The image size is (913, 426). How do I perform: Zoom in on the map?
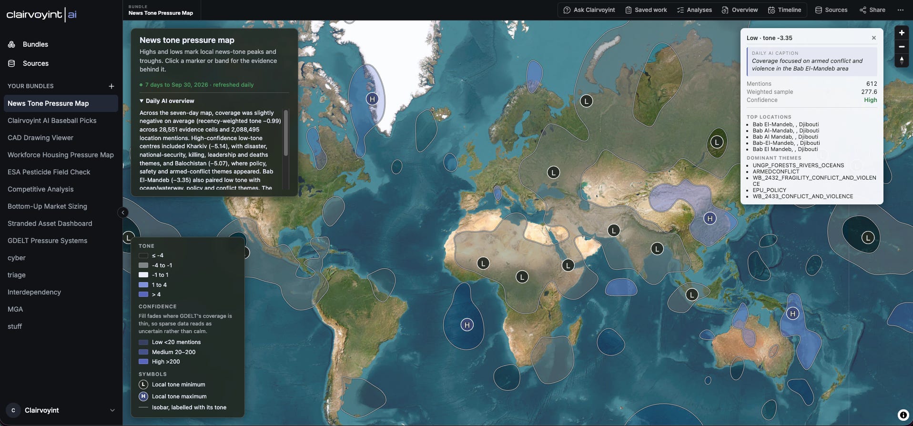click(902, 33)
